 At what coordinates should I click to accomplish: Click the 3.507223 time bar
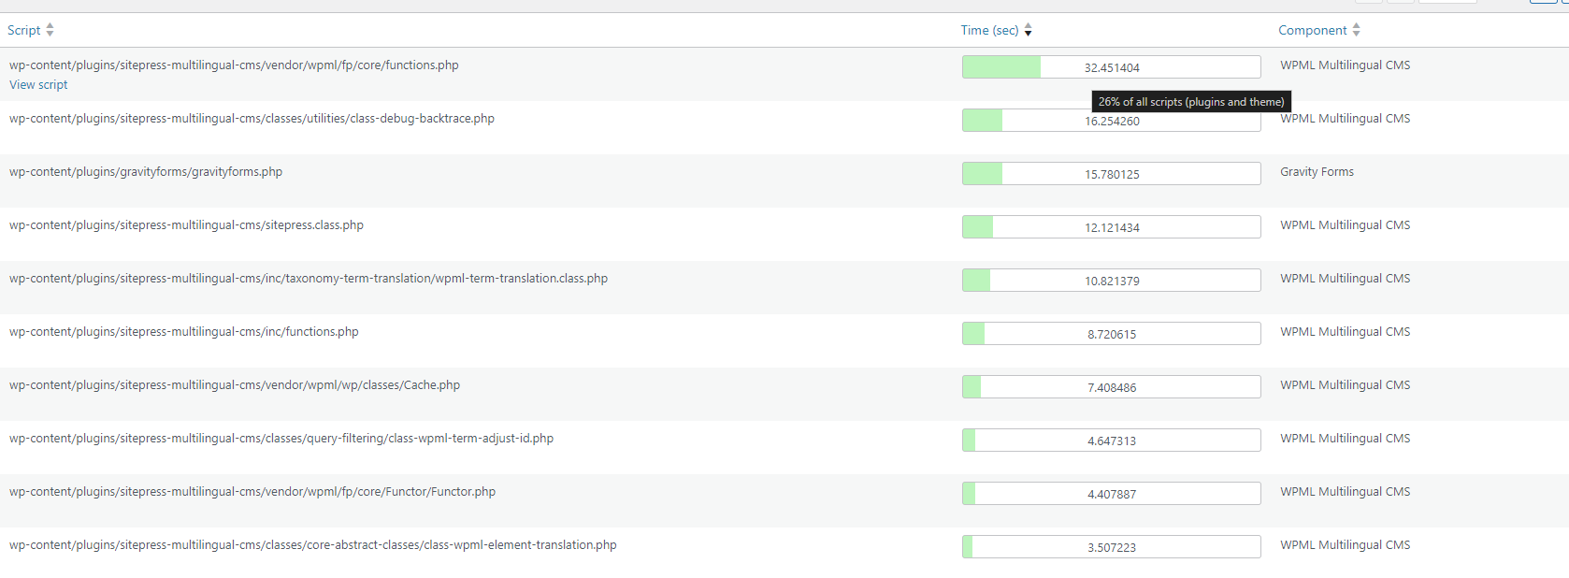click(x=1112, y=547)
